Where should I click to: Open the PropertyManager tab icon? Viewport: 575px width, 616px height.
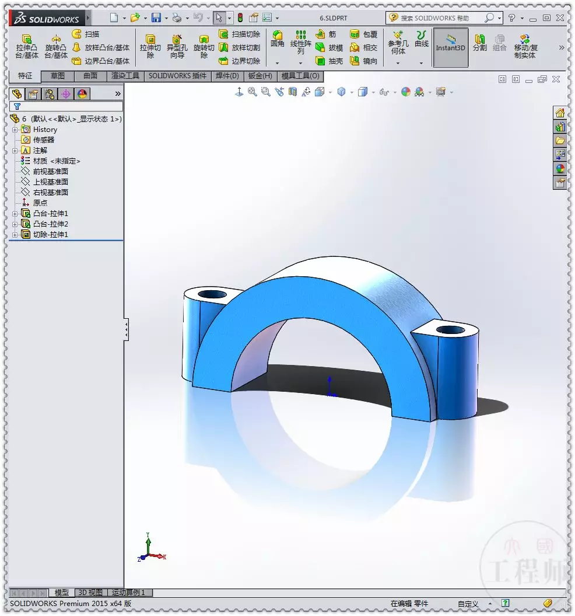[x=33, y=94]
